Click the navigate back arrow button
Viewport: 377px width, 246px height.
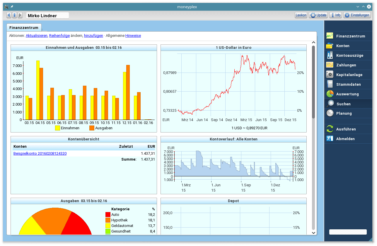point(9,15)
